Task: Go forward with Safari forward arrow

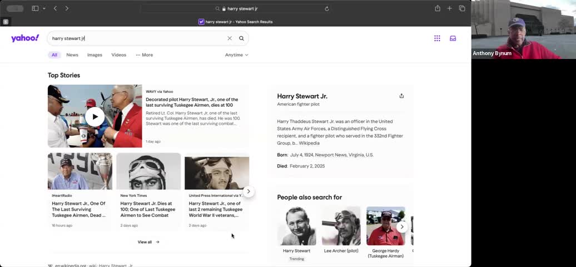Action: click(67, 8)
